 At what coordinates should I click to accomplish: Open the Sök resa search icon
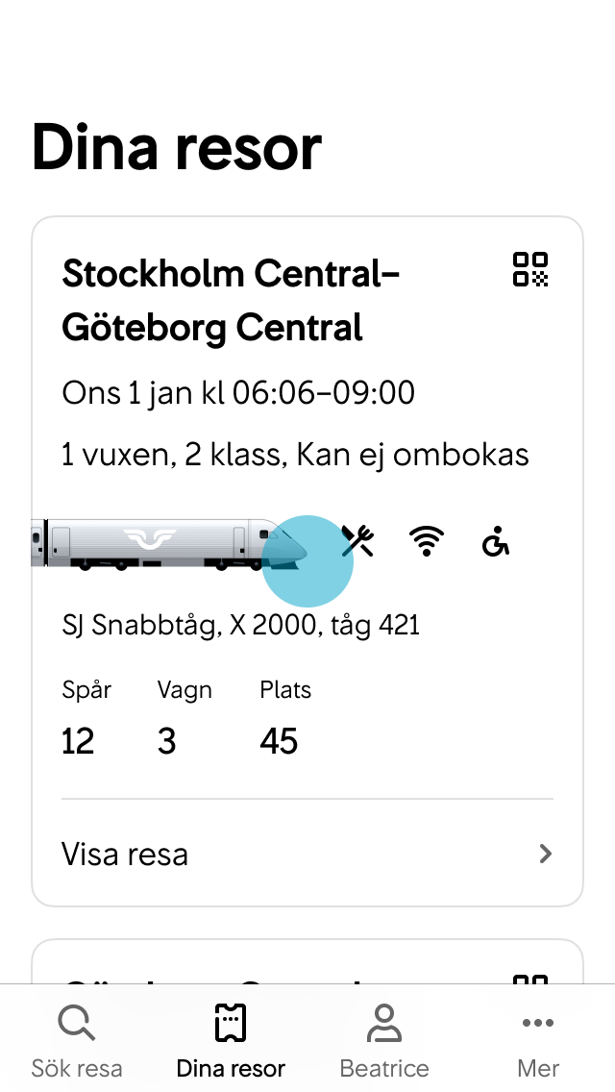click(76, 1021)
